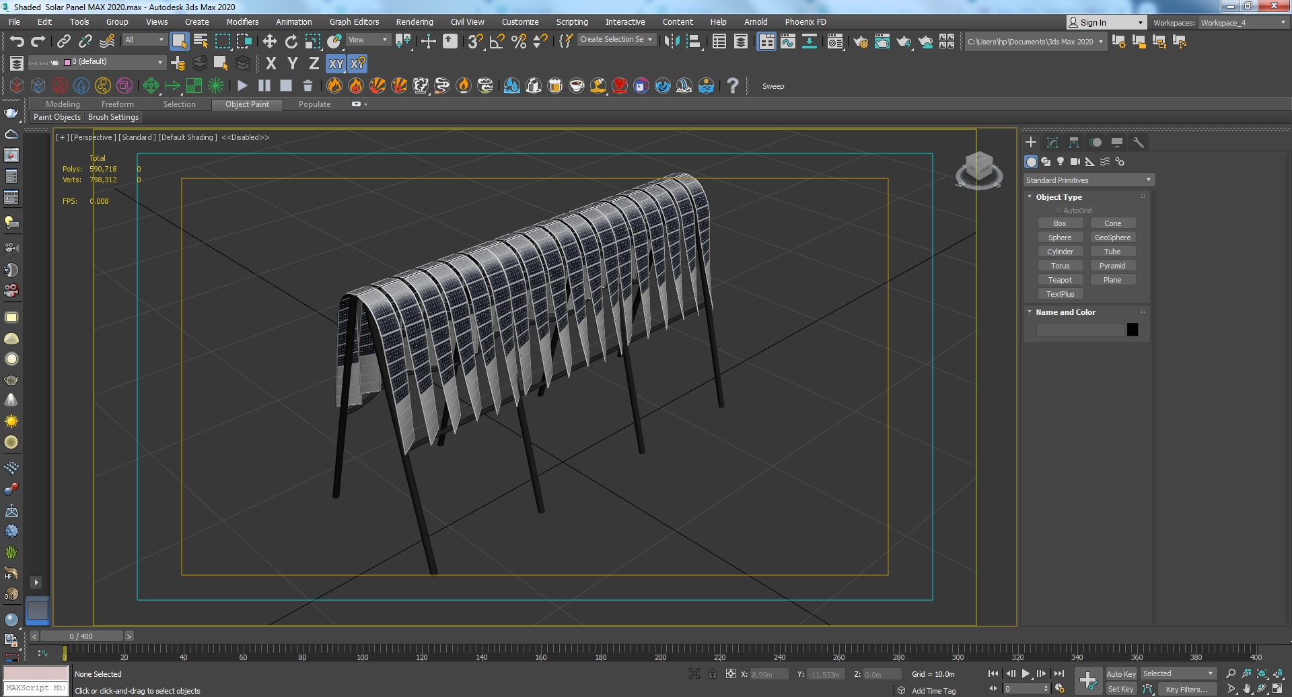
Task: Click the Lights category icon
Action: 1061,161
